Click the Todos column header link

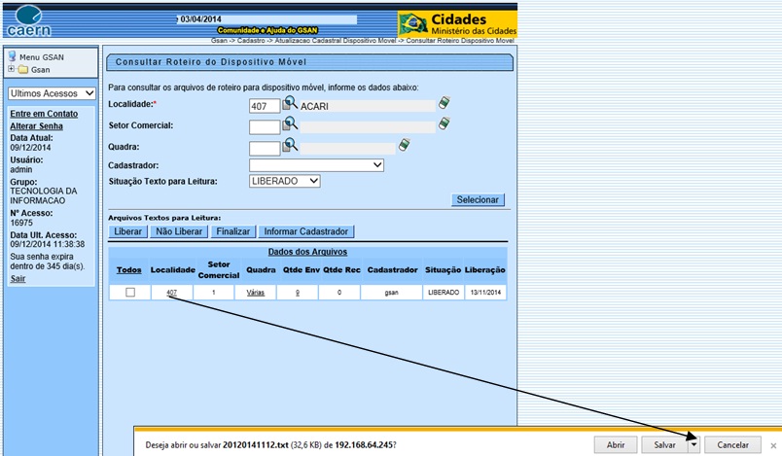pos(129,269)
